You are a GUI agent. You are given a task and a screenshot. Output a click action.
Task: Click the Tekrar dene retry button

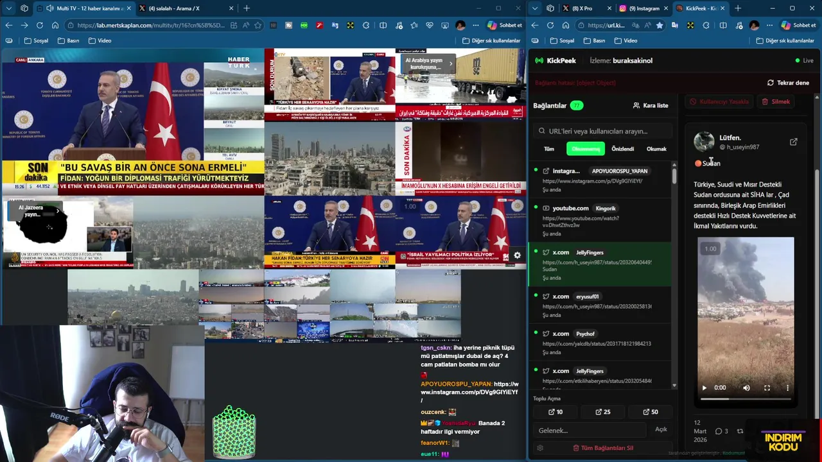[788, 83]
